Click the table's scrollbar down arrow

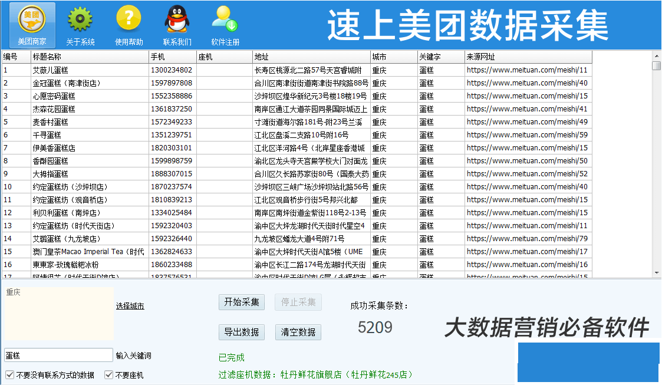657,273
